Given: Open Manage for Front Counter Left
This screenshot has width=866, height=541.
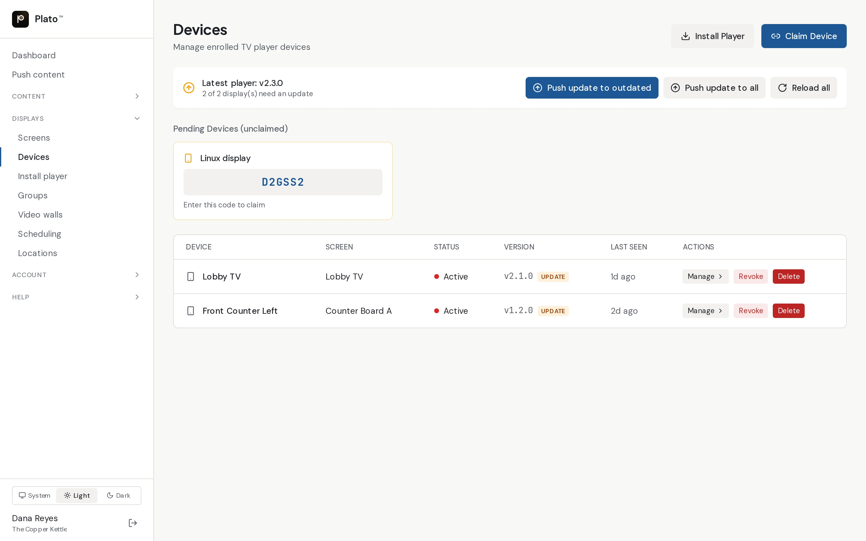Looking at the screenshot, I should (705, 311).
